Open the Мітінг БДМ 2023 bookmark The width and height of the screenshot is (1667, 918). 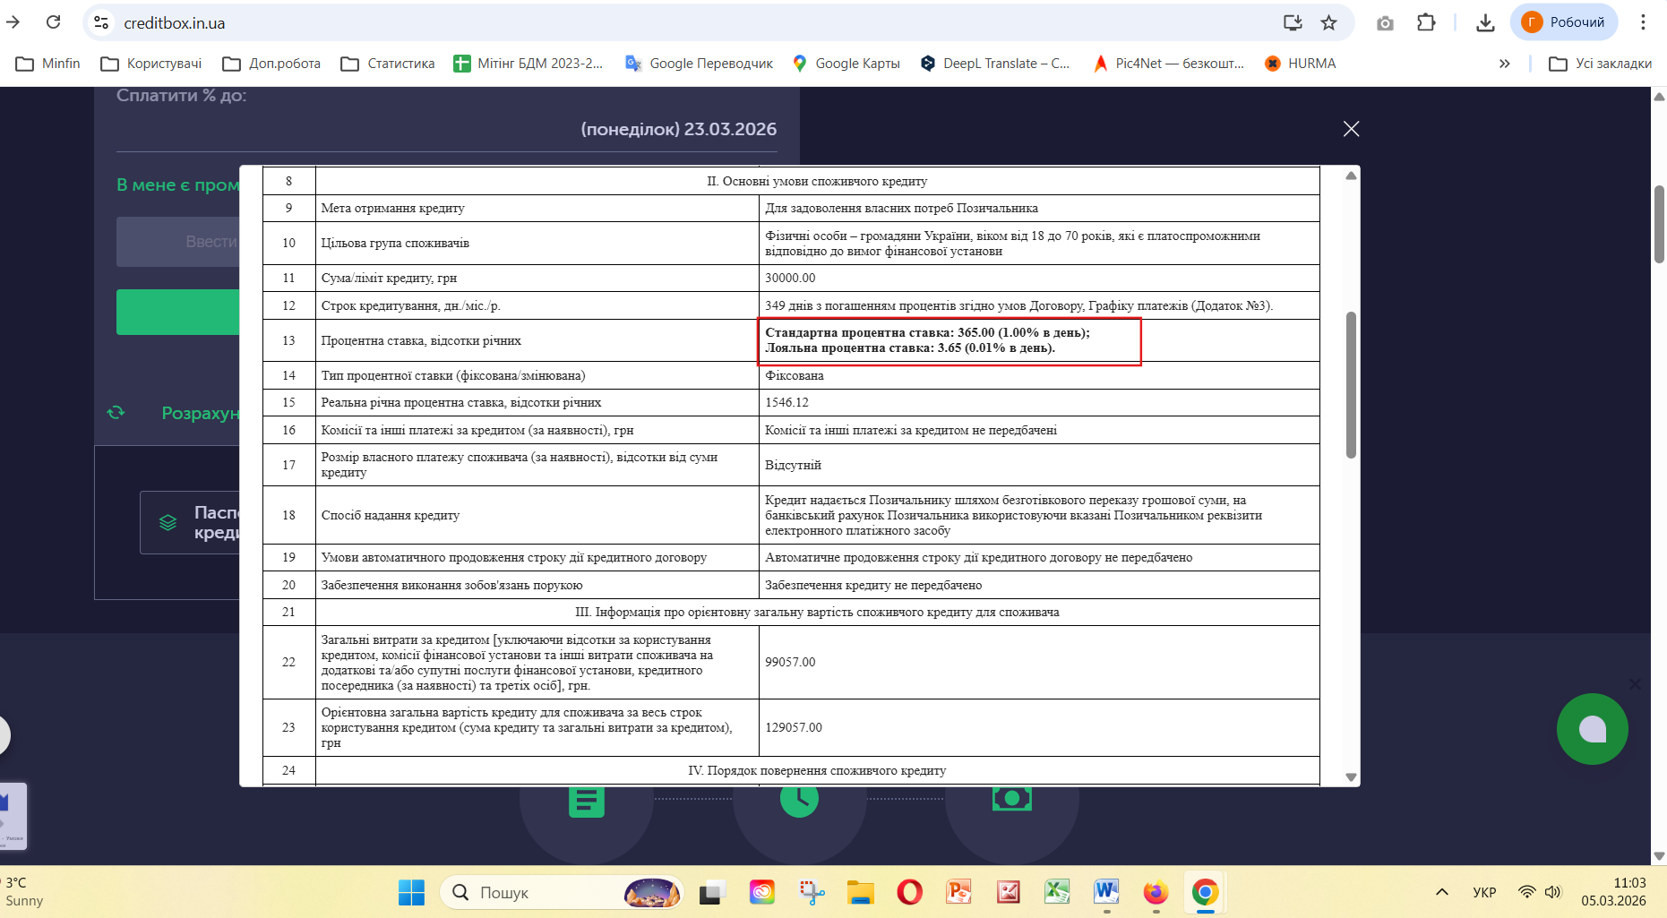[528, 64]
